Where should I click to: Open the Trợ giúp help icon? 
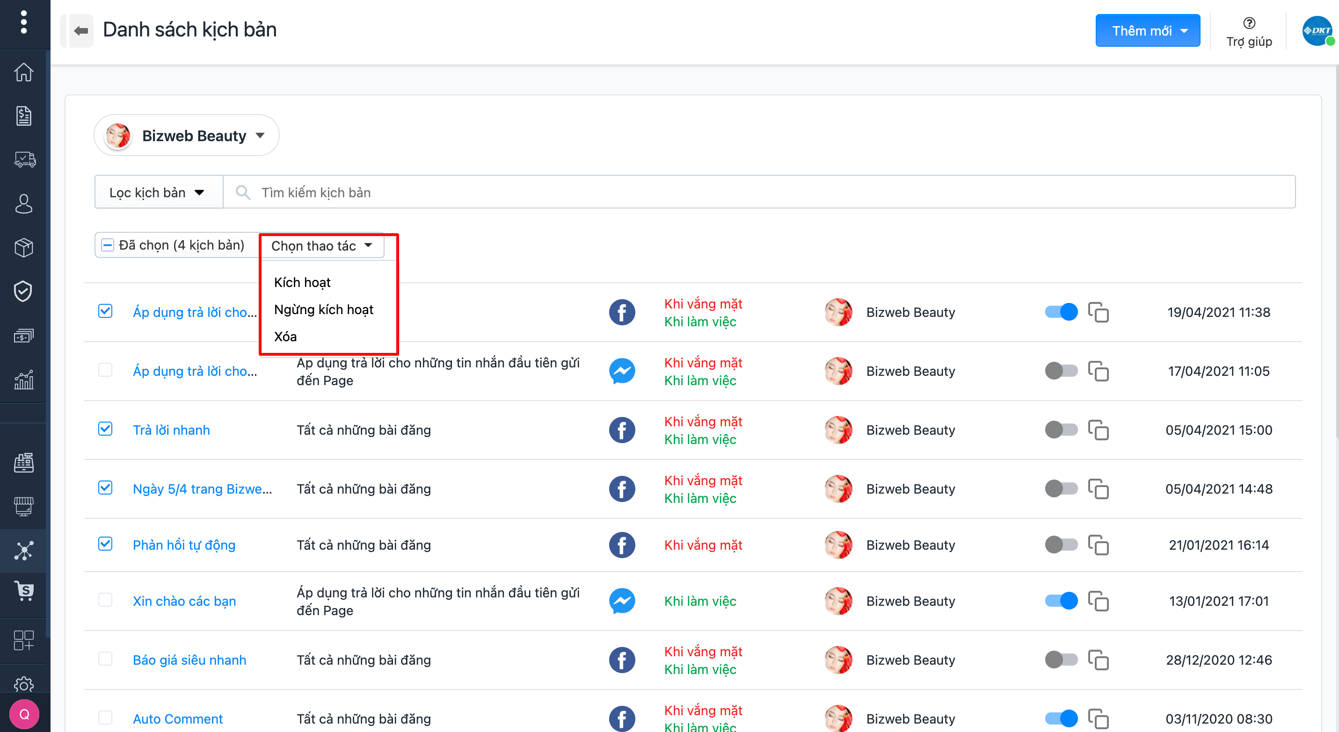(x=1249, y=23)
